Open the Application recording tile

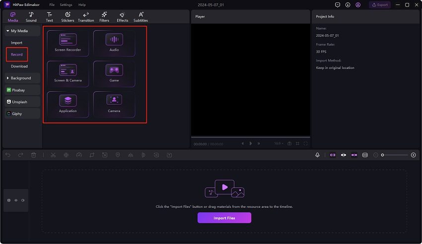pos(68,104)
